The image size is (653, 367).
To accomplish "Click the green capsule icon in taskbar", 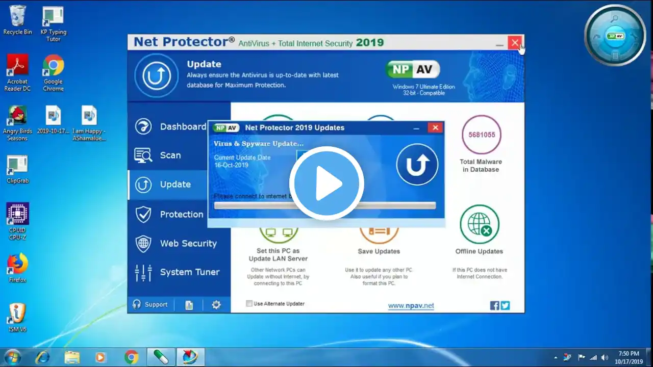I will click(161, 357).
